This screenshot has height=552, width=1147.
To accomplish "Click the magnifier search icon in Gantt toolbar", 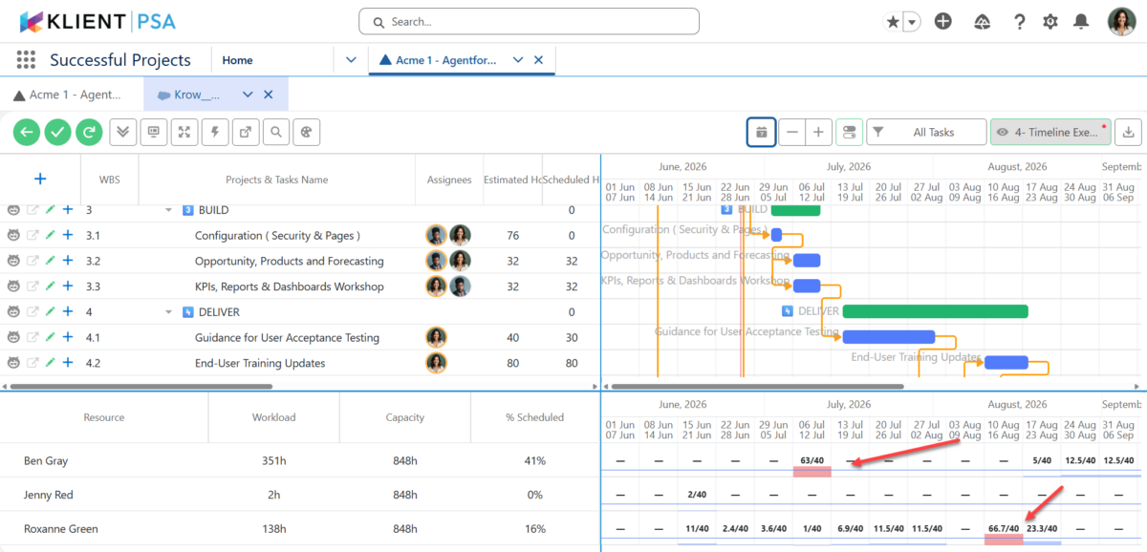I will coord(275,132).
